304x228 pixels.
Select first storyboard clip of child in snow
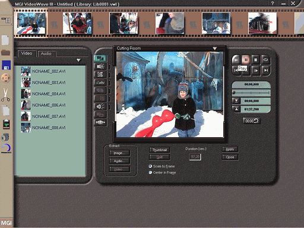[x=31, y=23]
